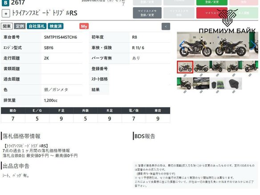Image resolution: width=260 pixels, height=195 pixels.
Task: Click the R足 score header
Action: 110,110
